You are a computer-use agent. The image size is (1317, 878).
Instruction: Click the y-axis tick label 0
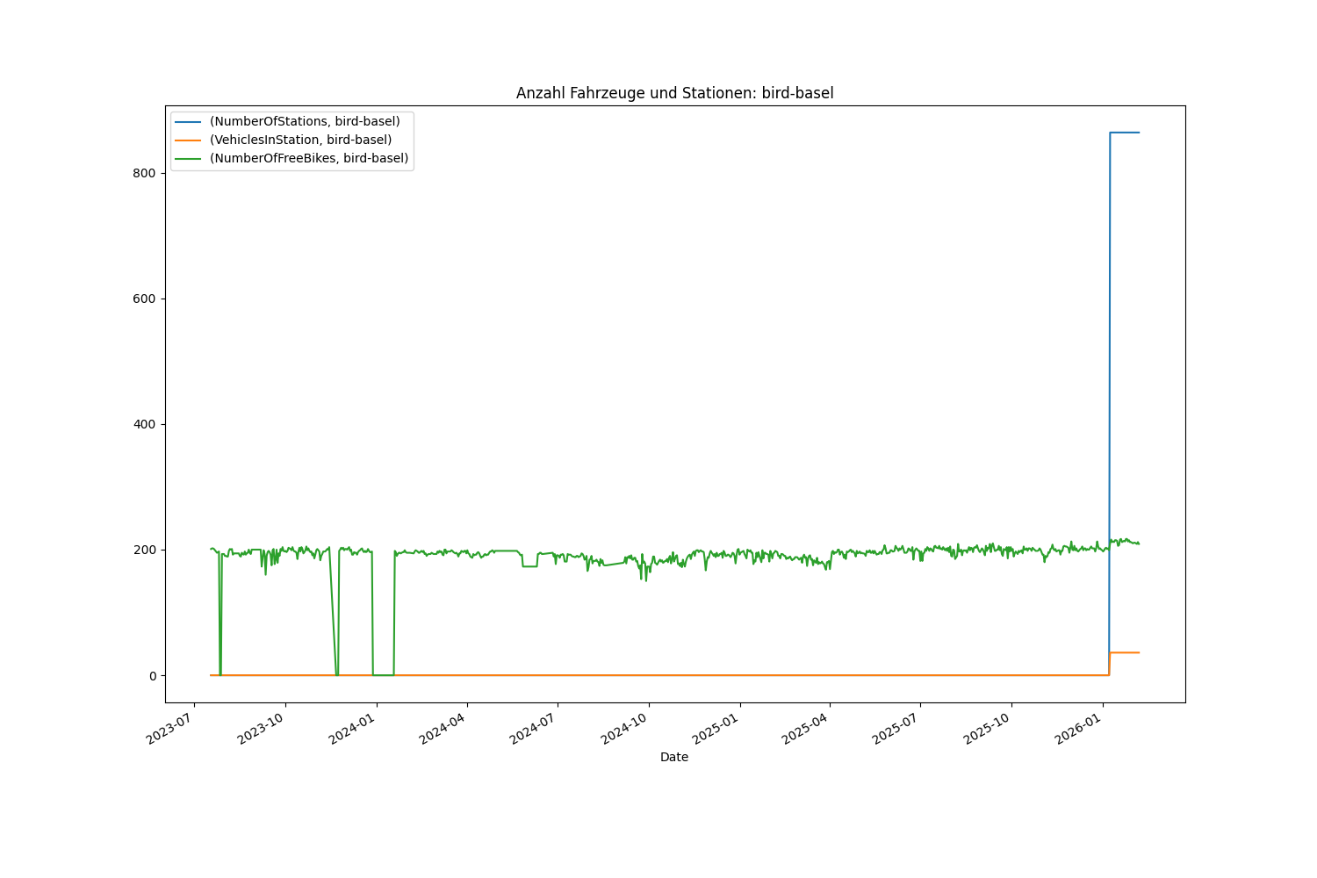(153, 675)
